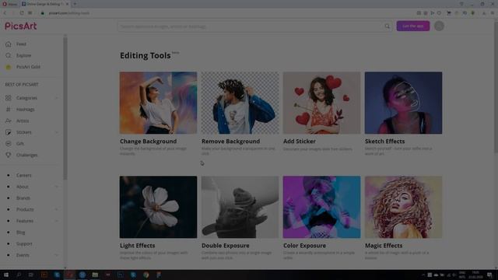498x280 pixels.
Task: Expand the Features submenu chevron
Action: [57, 221]
